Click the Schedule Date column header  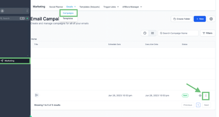coord(114,44)
